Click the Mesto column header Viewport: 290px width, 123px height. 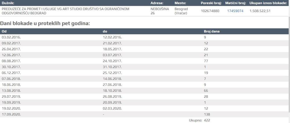point(180,3)
